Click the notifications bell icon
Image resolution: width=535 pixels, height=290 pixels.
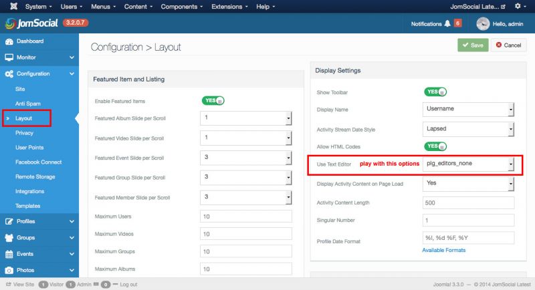coord(447,23)
